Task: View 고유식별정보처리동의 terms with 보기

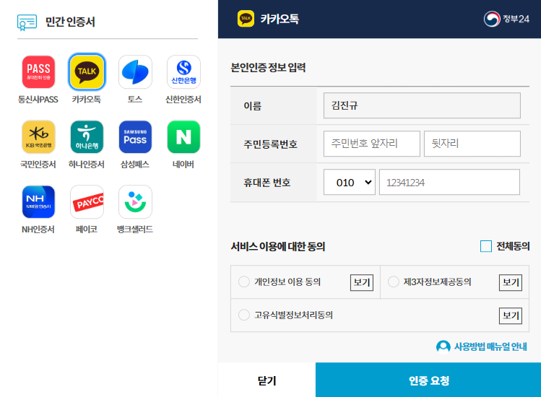Action: tap(511, 315)
